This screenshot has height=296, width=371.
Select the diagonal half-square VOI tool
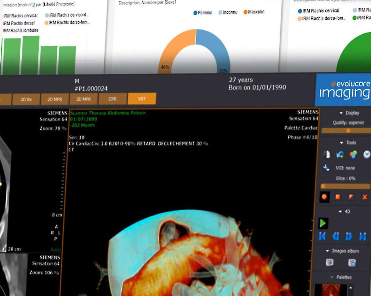click(351, 197)
